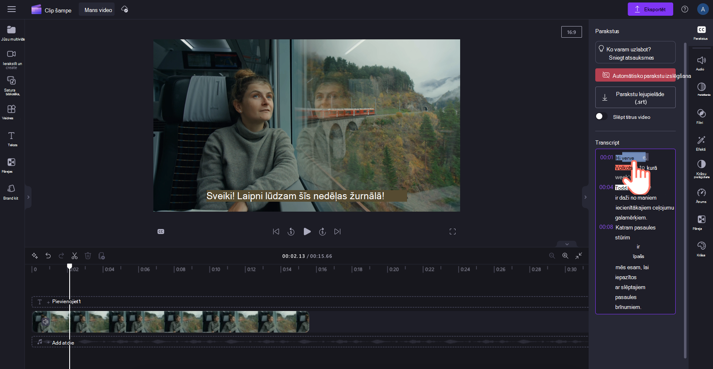The width and height of the screenshot is (713, 369).
Task: Redo the last edit
Action: point(61,256)
